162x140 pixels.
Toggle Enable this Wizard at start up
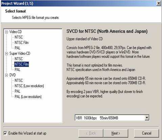coord(5,133)
